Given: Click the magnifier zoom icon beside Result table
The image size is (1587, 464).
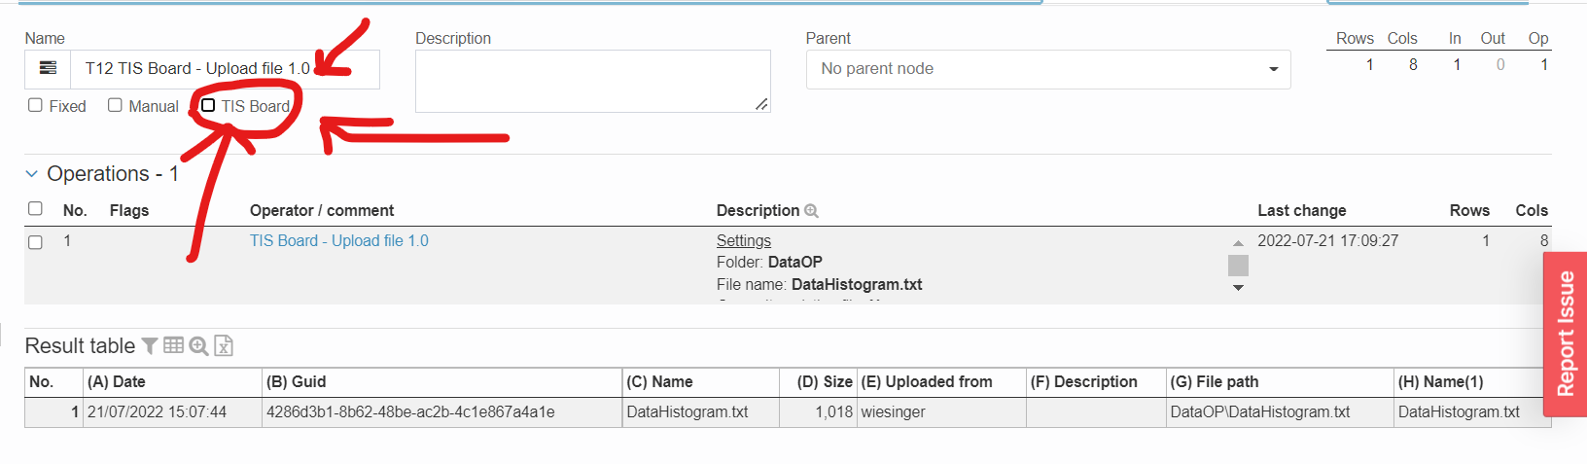Looking at the screenshot, I should tap(198, 345).
